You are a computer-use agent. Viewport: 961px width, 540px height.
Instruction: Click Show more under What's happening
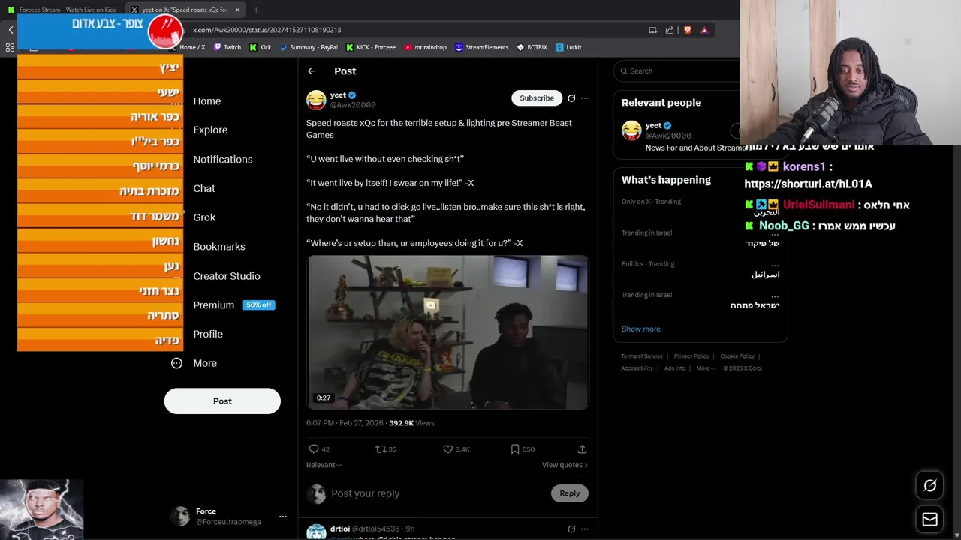640,328
